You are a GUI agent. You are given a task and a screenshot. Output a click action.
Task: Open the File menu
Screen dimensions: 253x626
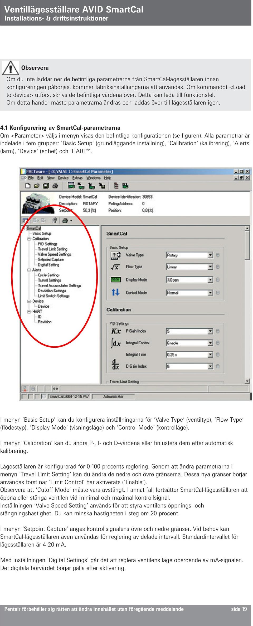[31, 178]
